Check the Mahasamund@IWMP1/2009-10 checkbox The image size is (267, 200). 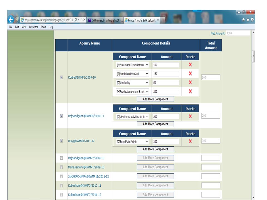pyautogui.click(x=61, y=167)
